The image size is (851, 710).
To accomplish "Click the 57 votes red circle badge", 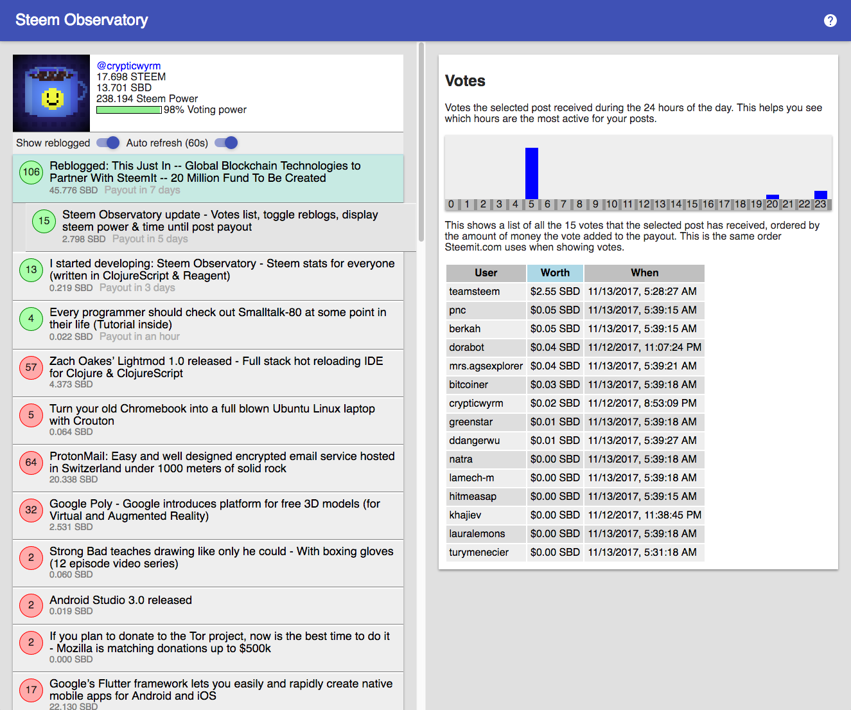I will coord(31,368).
